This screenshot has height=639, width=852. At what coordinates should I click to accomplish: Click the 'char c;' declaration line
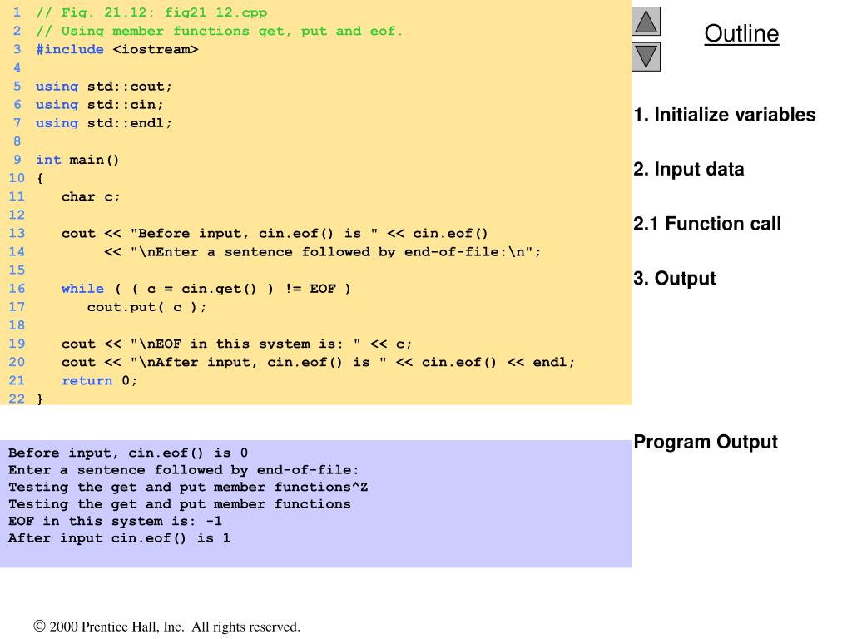pos(90,196)
